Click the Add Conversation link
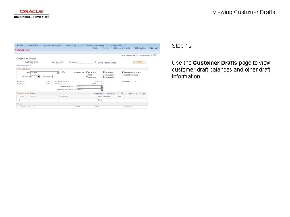Image resolution: width=290 pixels, height=217 pixels. [x=24, y=66]
